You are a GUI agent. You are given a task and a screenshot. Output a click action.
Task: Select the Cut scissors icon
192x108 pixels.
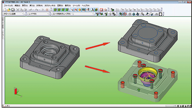(18, 10)
